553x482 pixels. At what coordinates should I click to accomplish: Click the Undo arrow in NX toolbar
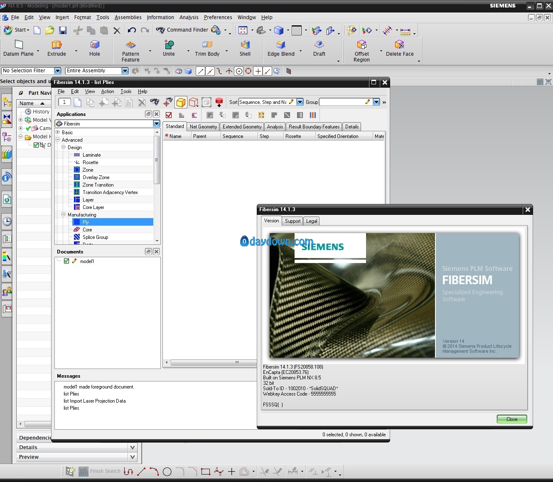[x=132, y=30]
